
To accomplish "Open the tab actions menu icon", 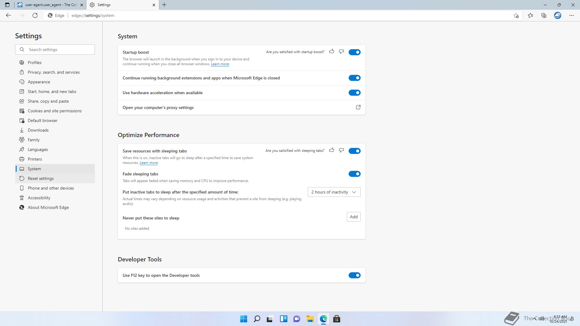I will 7,5.
